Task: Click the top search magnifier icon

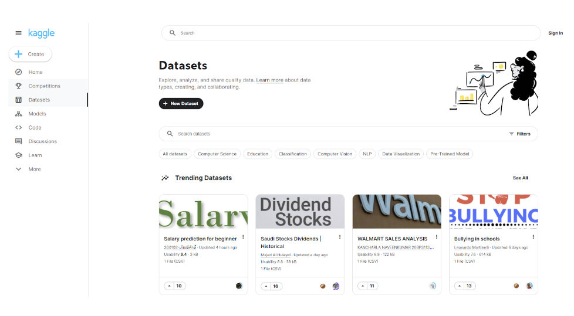Action: pos(173,33)
